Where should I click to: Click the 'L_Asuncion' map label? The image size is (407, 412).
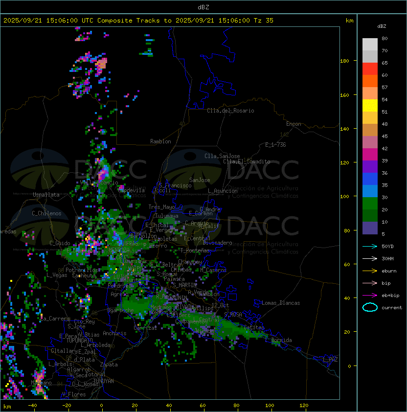(223, 191)
